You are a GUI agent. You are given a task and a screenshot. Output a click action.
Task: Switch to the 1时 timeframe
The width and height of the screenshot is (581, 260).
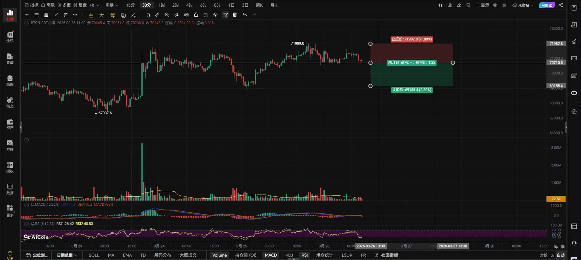pyautogui.click(x=162, y=5)
